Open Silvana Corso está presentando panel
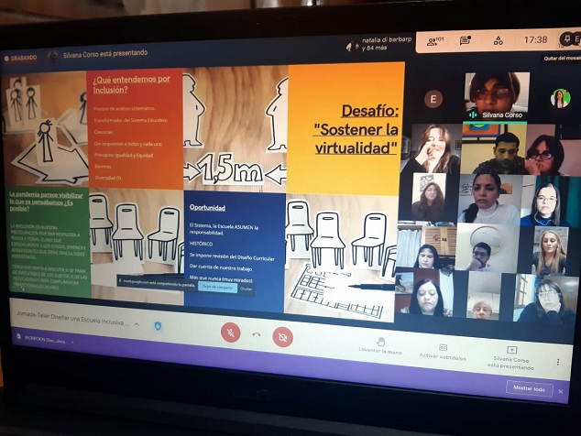Screen dimensions: 581x436 click(x=511, y=357)
